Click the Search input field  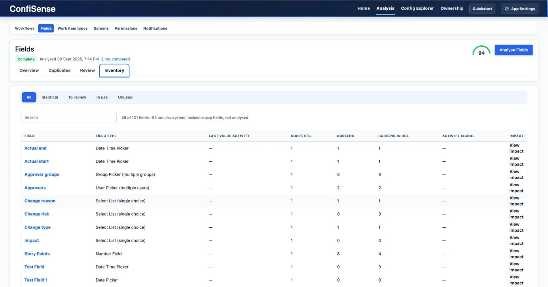(x=68, y=117)
